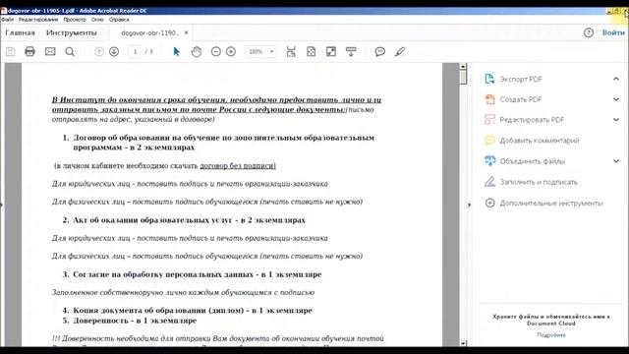This screenshot has height=354, width=629.
Task: Click the fit page icon
Action: (x=311, y=51)
